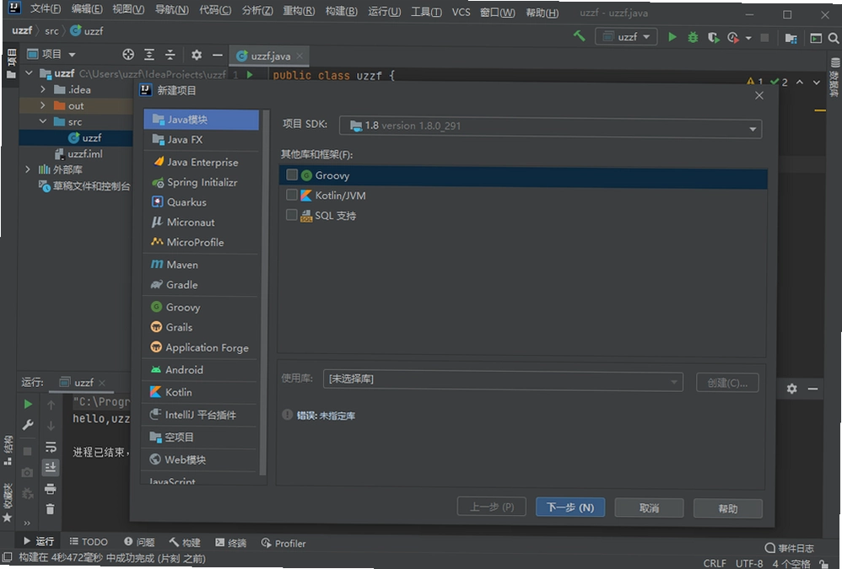Viewport: 842px width, 569px height.
Task: Open the 使用库 combo box
Action: tap(503, 379)
